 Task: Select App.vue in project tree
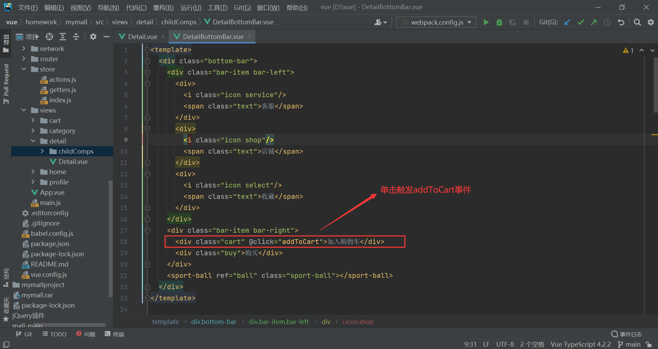click(x=52, y=192)
